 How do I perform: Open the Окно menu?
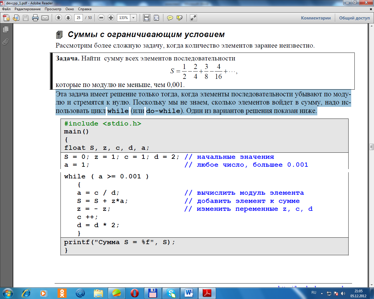tap(70, 9)
